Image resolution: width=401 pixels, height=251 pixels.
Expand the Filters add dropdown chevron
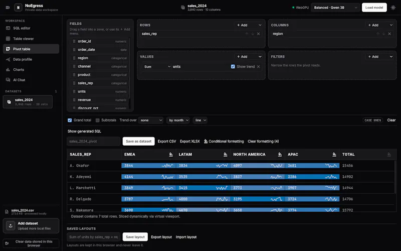point(391,57)
